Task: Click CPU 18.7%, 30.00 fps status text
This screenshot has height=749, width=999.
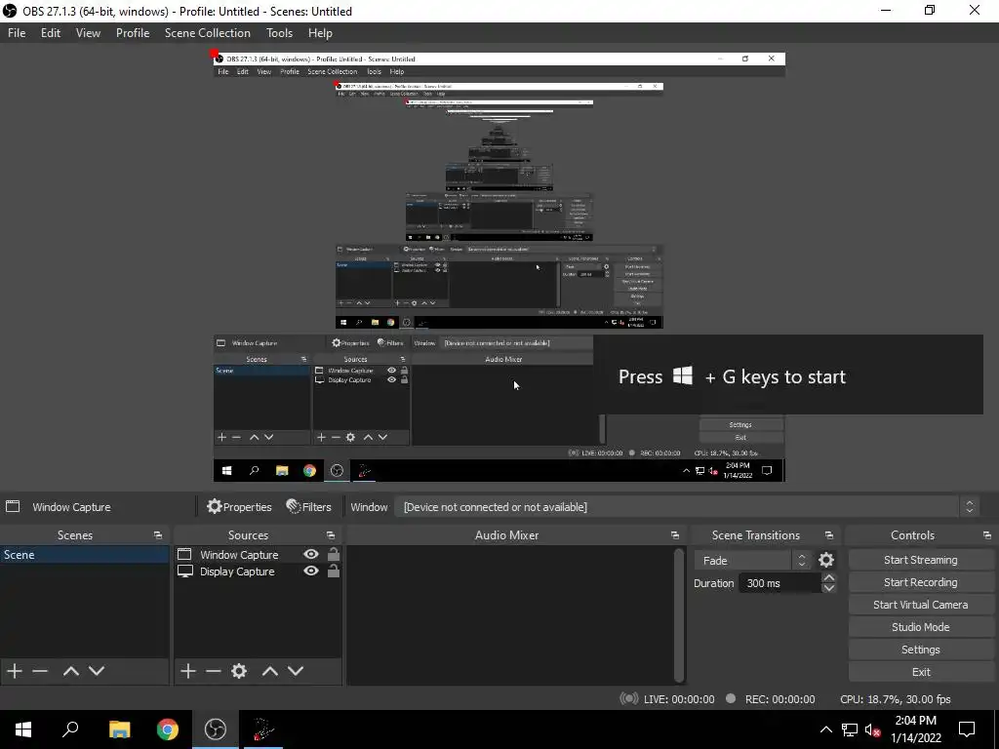Action: pyautogui.click(x=896, y=698)
